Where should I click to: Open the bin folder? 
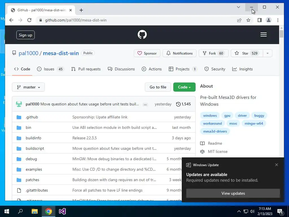pyautogui.click(x=29, y=127)
